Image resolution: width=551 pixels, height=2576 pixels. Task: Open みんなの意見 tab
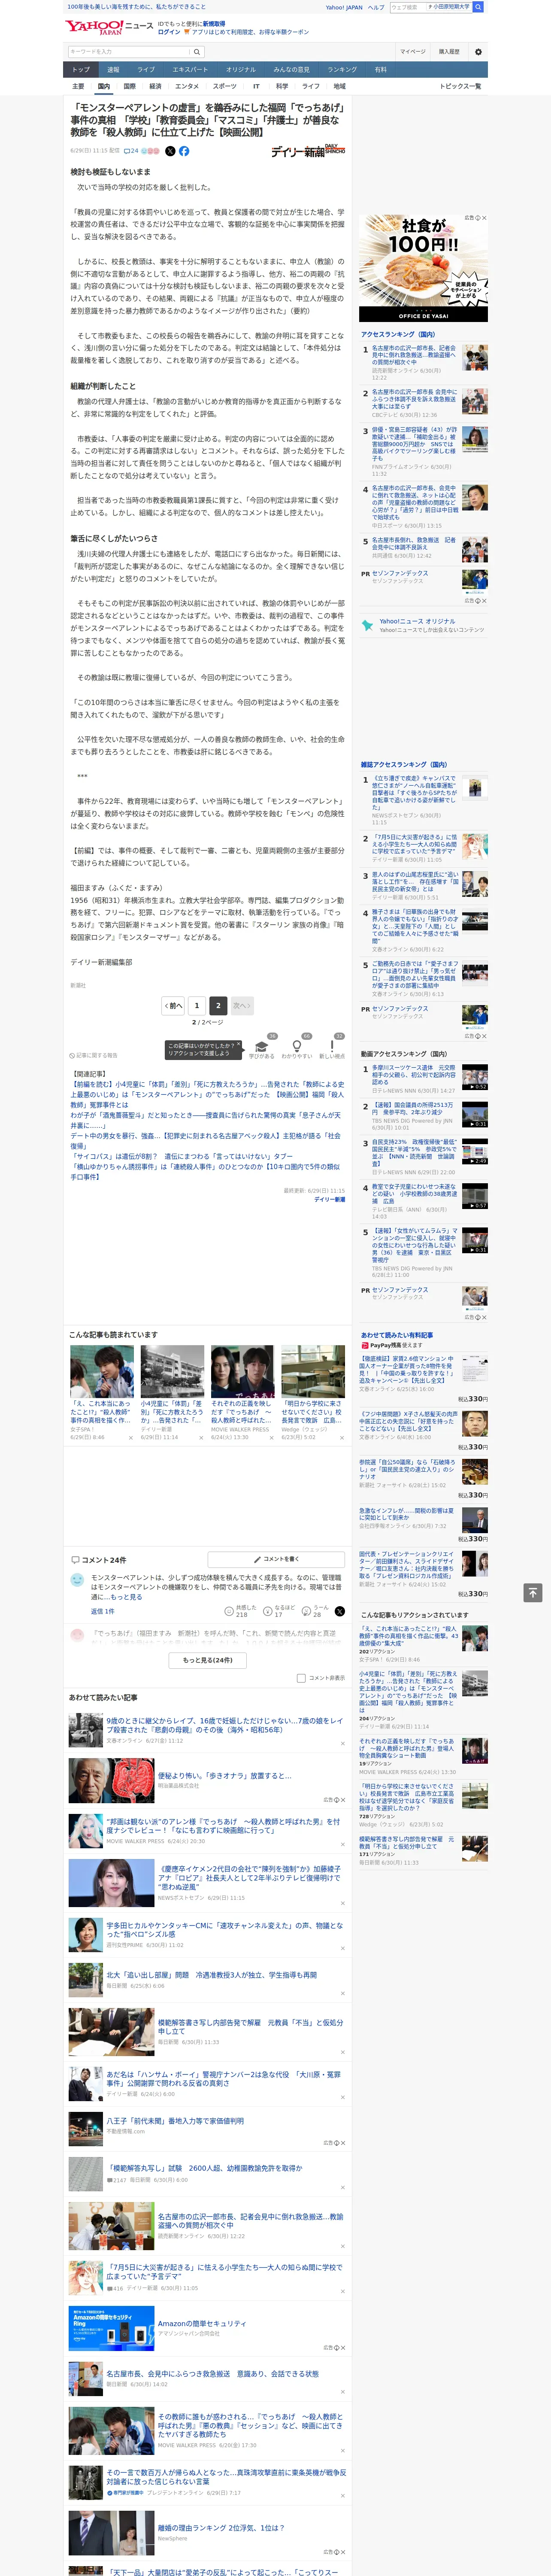(292, 70)
